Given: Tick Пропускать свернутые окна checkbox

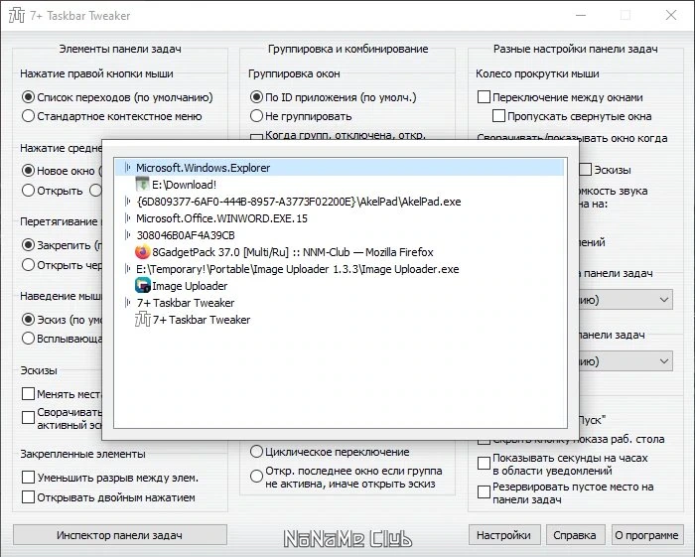Looking at the screenshot, I should point(498,116).
